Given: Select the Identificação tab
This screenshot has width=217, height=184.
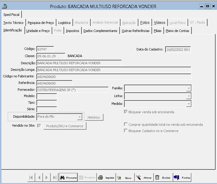Looking at the screenshot, I should click(x=13, y=30).
